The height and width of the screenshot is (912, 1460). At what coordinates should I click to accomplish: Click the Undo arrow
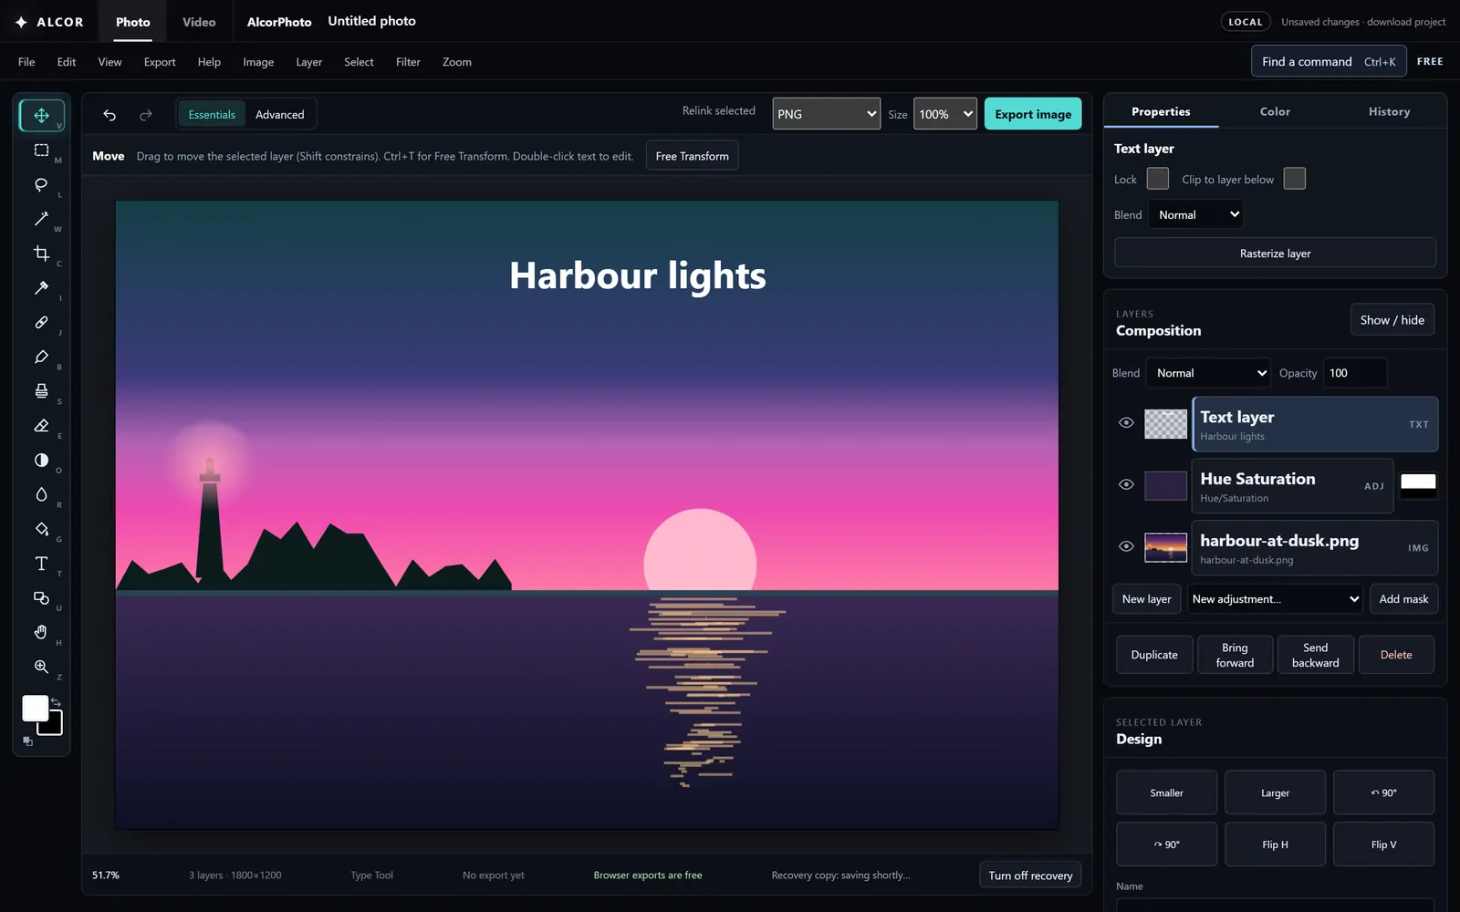[109, 115]
